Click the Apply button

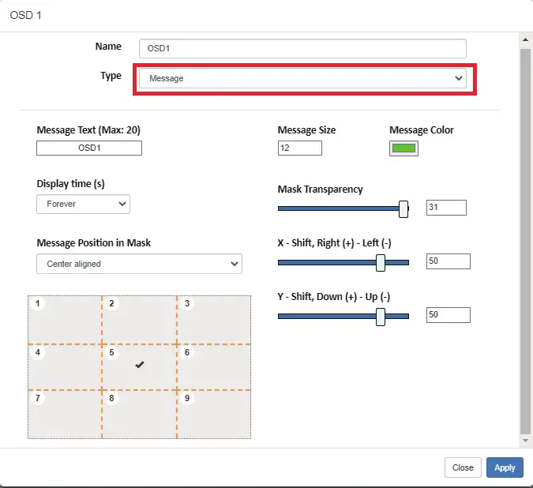[505, 467]
